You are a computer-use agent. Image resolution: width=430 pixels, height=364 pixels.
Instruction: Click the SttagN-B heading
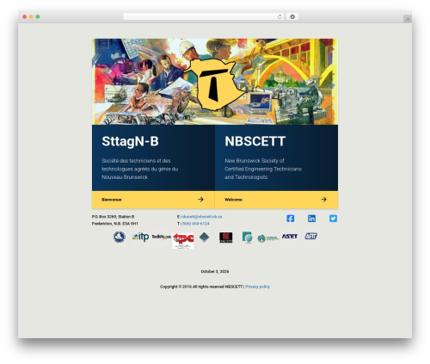pyautogui.click(x=130, y=141)
